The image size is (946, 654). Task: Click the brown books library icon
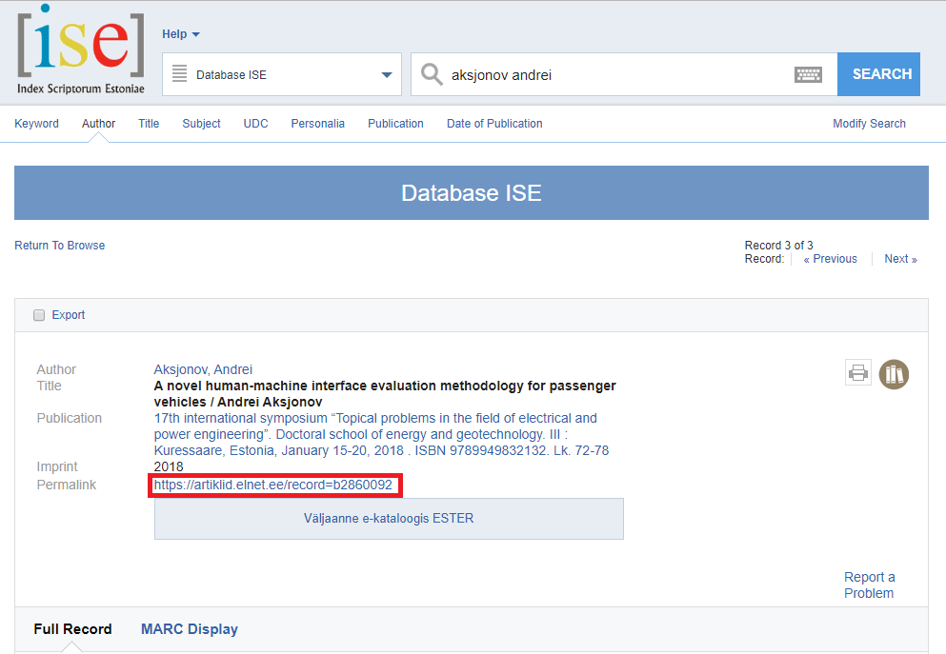coord(894,374)
